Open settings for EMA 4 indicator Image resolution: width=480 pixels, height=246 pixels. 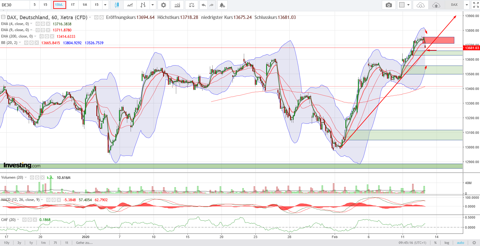[43, 24]
